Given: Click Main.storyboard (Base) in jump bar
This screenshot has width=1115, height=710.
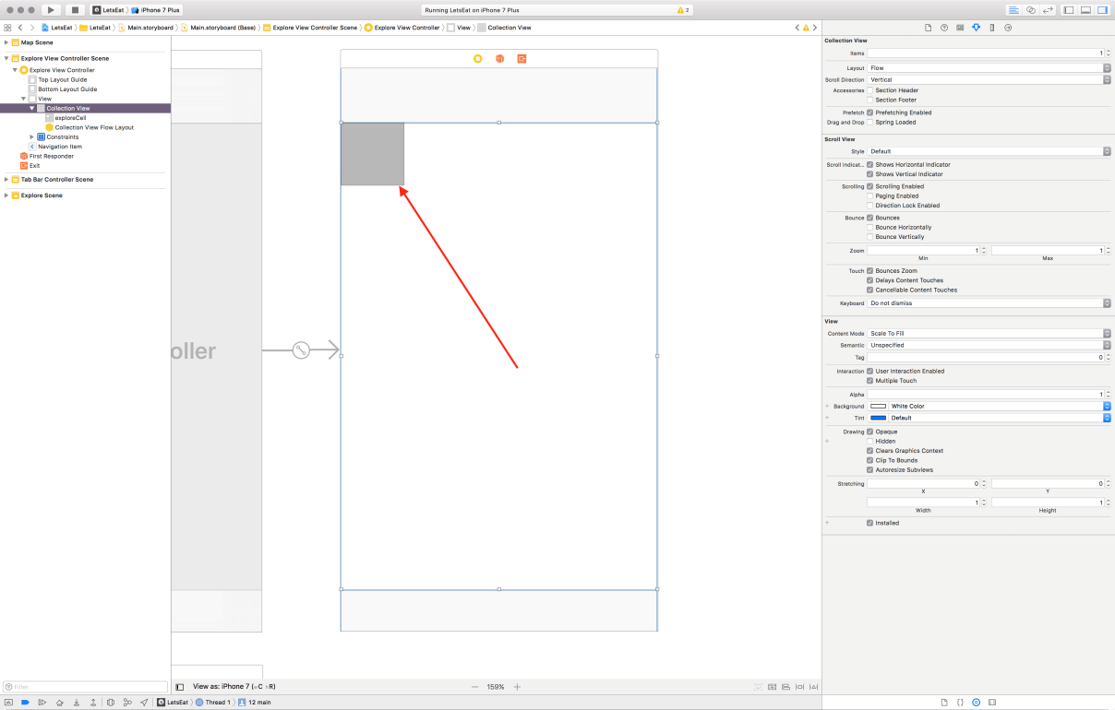Looking at the screenshot, I should [x=219, y=28].
